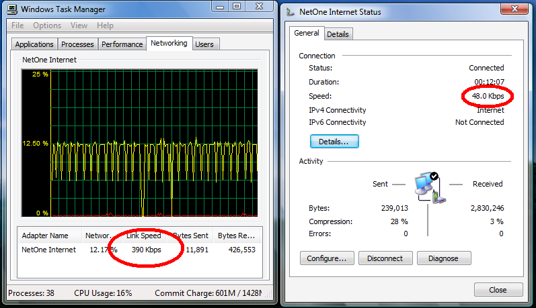This screenshot has height=308, width=536.
Task: Select the NetOne Internet adapter row
Action: [x=139, y=250]
